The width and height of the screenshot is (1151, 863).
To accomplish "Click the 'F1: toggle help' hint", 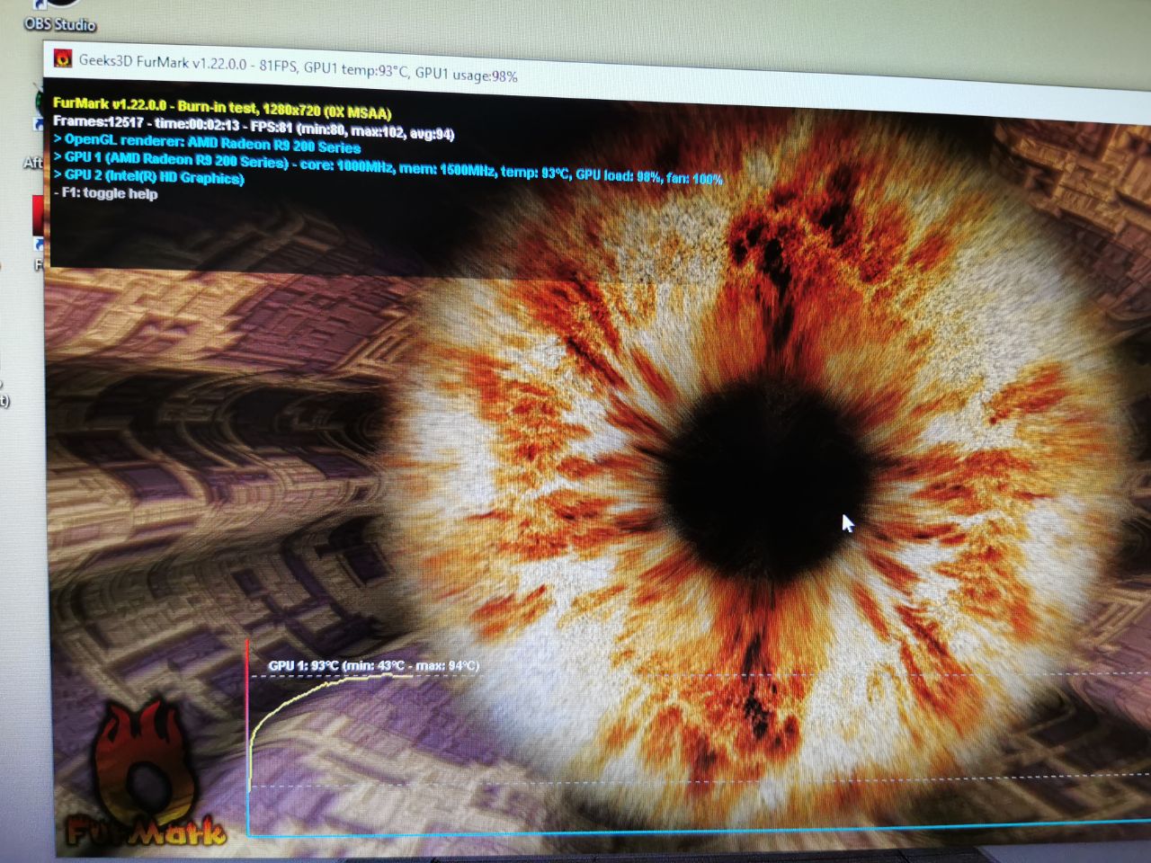I will [105, 193].
